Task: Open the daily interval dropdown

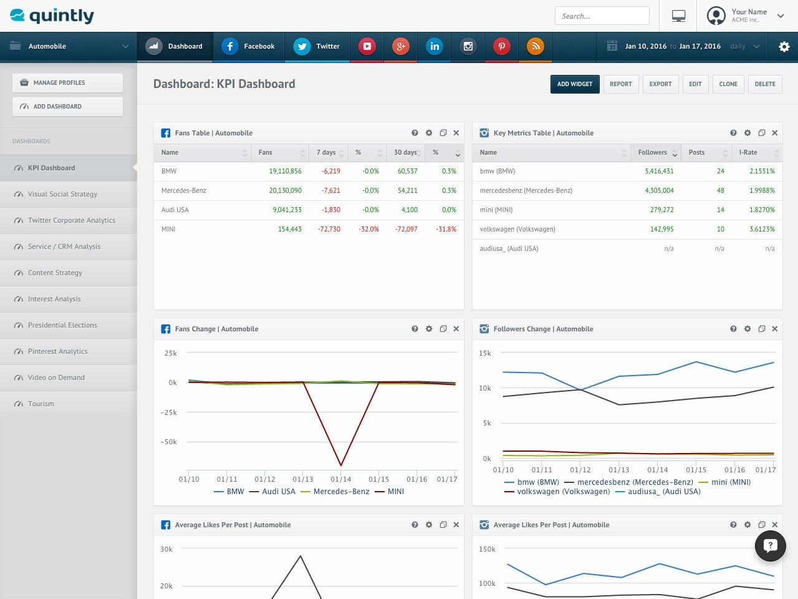Action: coord(745,46)
